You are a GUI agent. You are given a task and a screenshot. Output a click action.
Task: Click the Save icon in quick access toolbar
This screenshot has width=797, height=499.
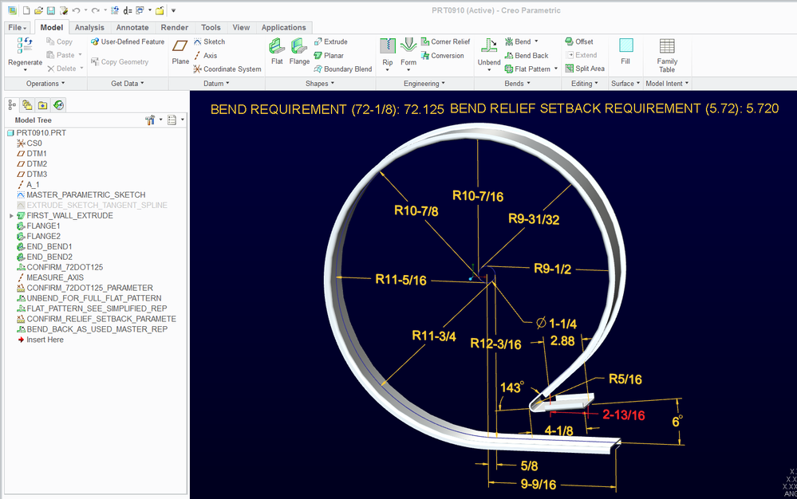(50, 11)
